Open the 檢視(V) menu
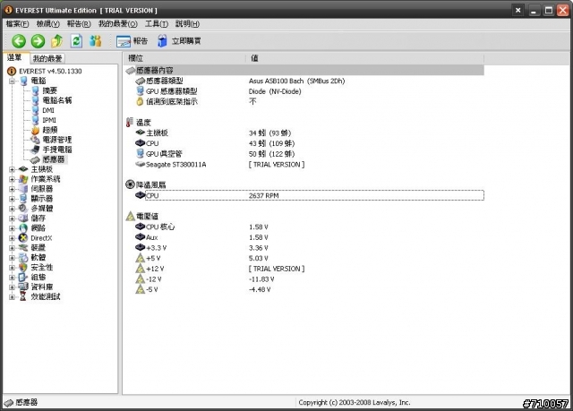573x411 pixels. pos(47,24)
